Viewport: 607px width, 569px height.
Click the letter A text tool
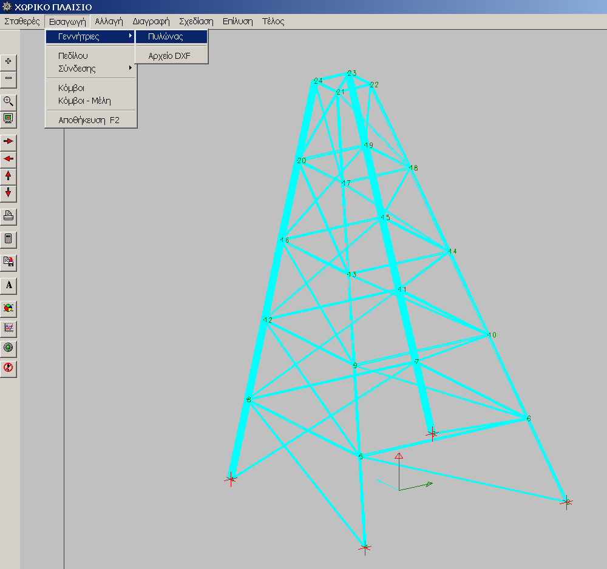point(8,286)
